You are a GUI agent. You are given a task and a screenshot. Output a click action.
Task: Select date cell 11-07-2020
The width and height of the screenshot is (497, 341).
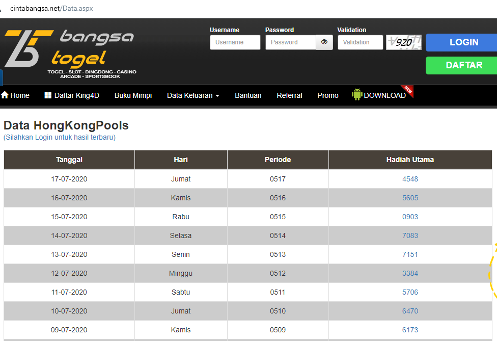tap(69, 292)
